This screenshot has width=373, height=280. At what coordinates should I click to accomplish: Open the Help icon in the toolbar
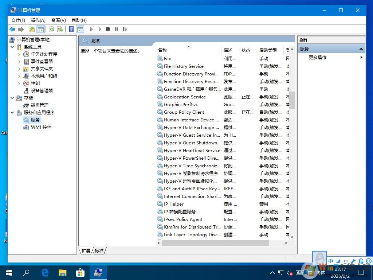coord(71,29)
